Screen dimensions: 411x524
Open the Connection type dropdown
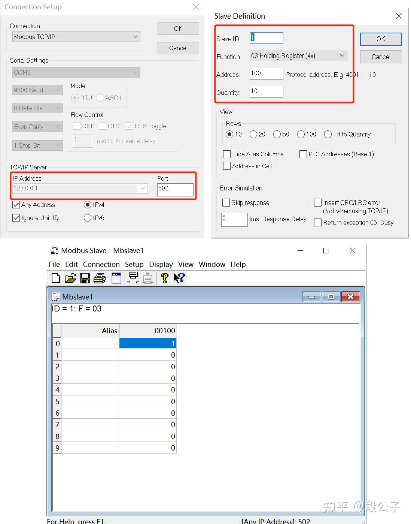pyautogui.click(x=135, y=36)
